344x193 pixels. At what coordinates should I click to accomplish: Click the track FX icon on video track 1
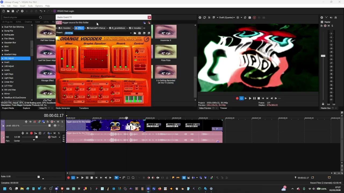tap(48, 122)
